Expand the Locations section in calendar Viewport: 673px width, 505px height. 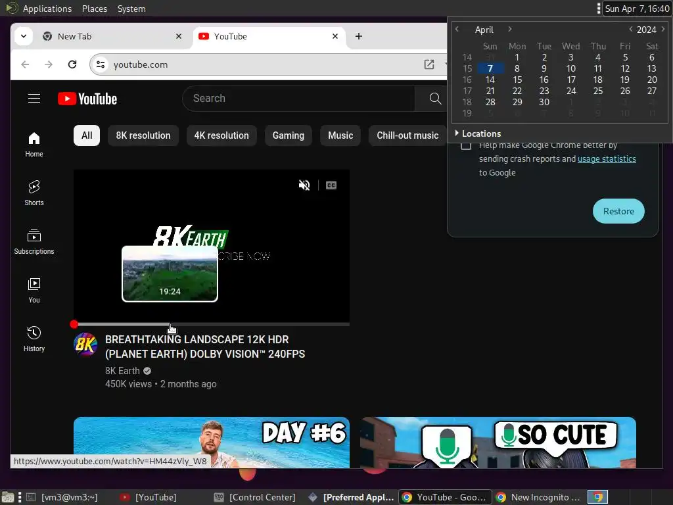point(478,133)
